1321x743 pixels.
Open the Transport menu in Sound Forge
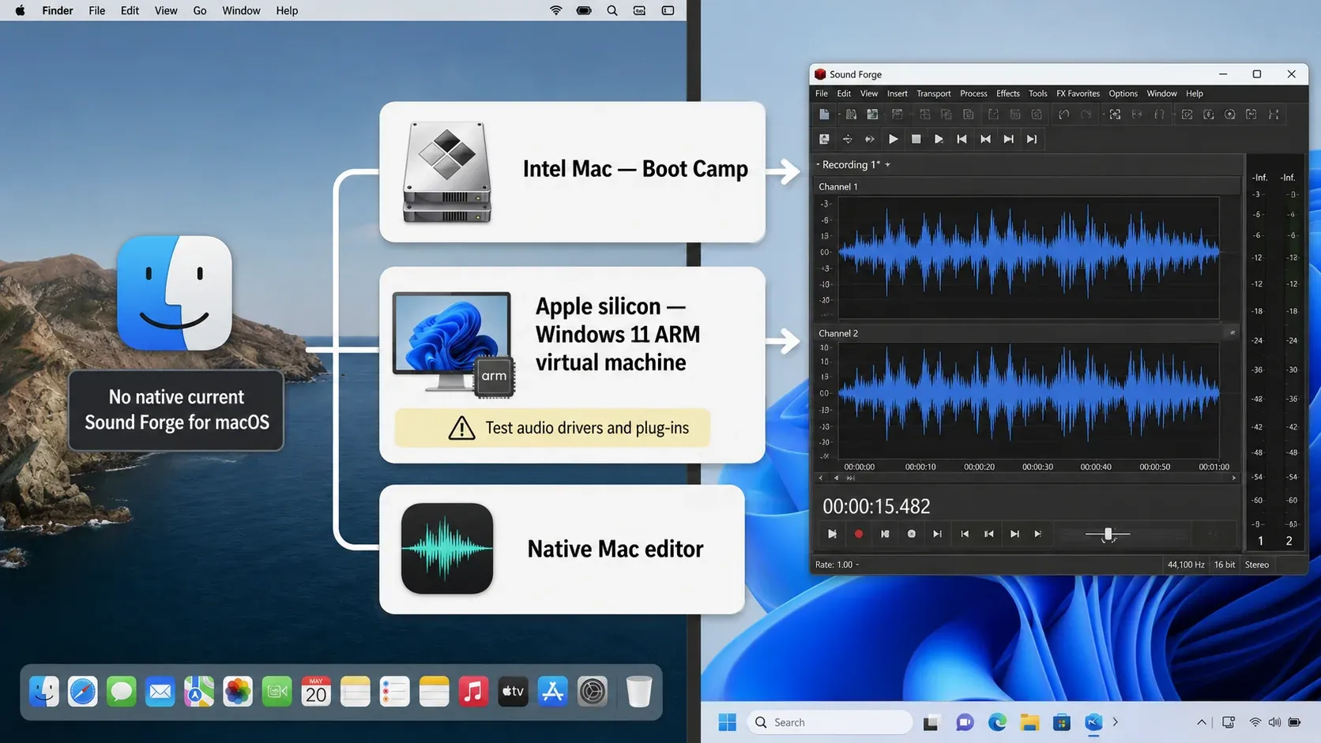[933, 93]
